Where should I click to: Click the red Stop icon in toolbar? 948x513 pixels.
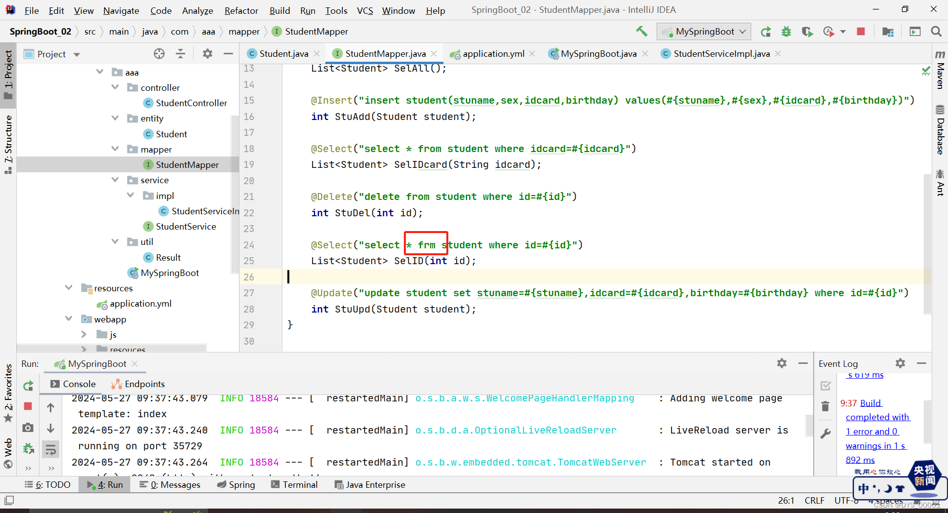tap(861, 32)
